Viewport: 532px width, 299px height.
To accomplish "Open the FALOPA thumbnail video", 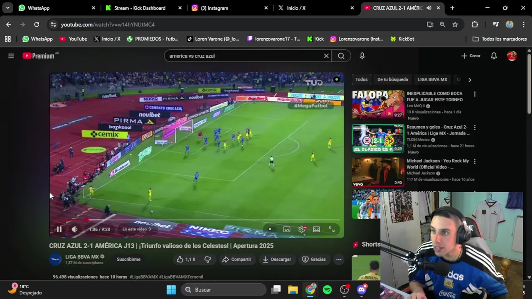I will 378,105.
